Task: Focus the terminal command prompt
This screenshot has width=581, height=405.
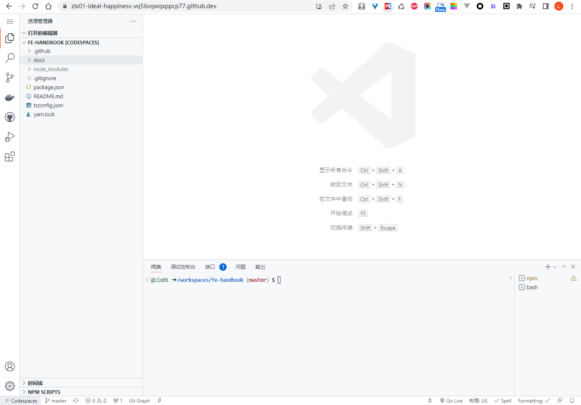Action: tap(279, 280)
